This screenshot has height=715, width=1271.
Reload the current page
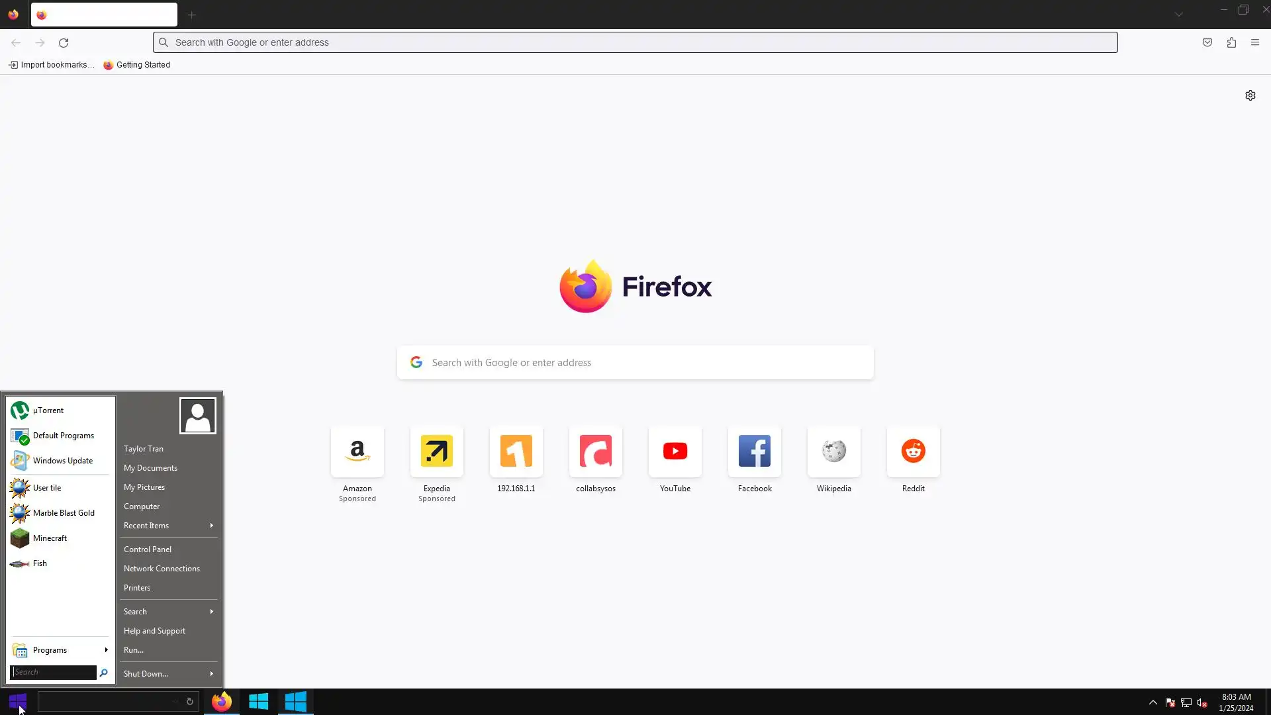(x=64, y=42)
